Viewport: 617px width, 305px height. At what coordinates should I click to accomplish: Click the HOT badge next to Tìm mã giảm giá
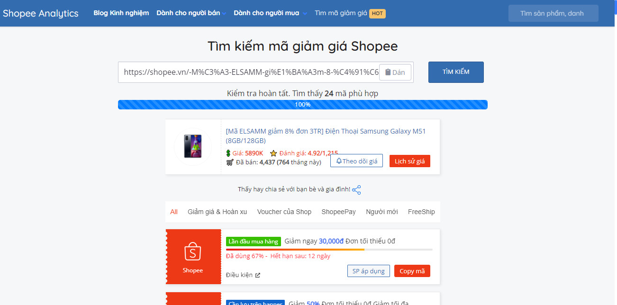click(377, 13)
